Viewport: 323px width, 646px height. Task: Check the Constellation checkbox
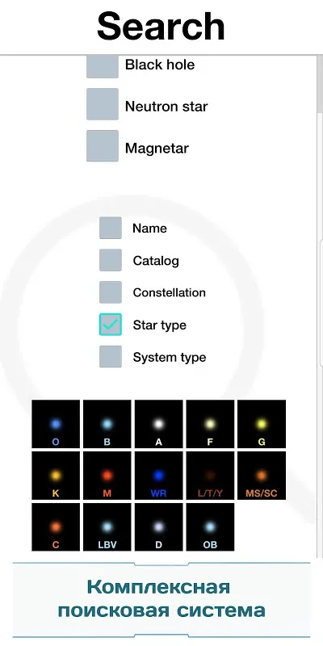coord(111,292)
